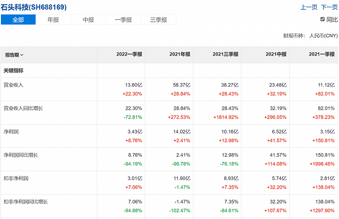Click the +22.30% revenue change
Image resolution: width=339 pixels, height=219 pixels.
pyautogui.click(x=132, y=94)
